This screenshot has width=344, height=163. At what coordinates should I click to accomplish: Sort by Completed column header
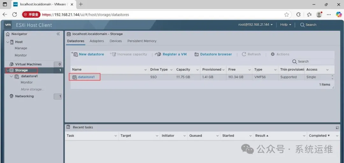(x=319, y=136)
